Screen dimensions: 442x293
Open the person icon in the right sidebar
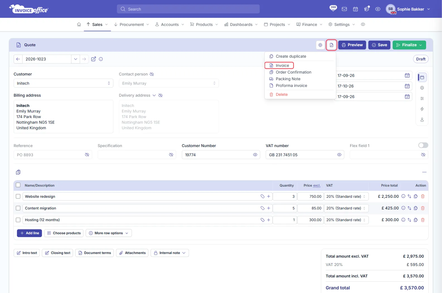422,119
